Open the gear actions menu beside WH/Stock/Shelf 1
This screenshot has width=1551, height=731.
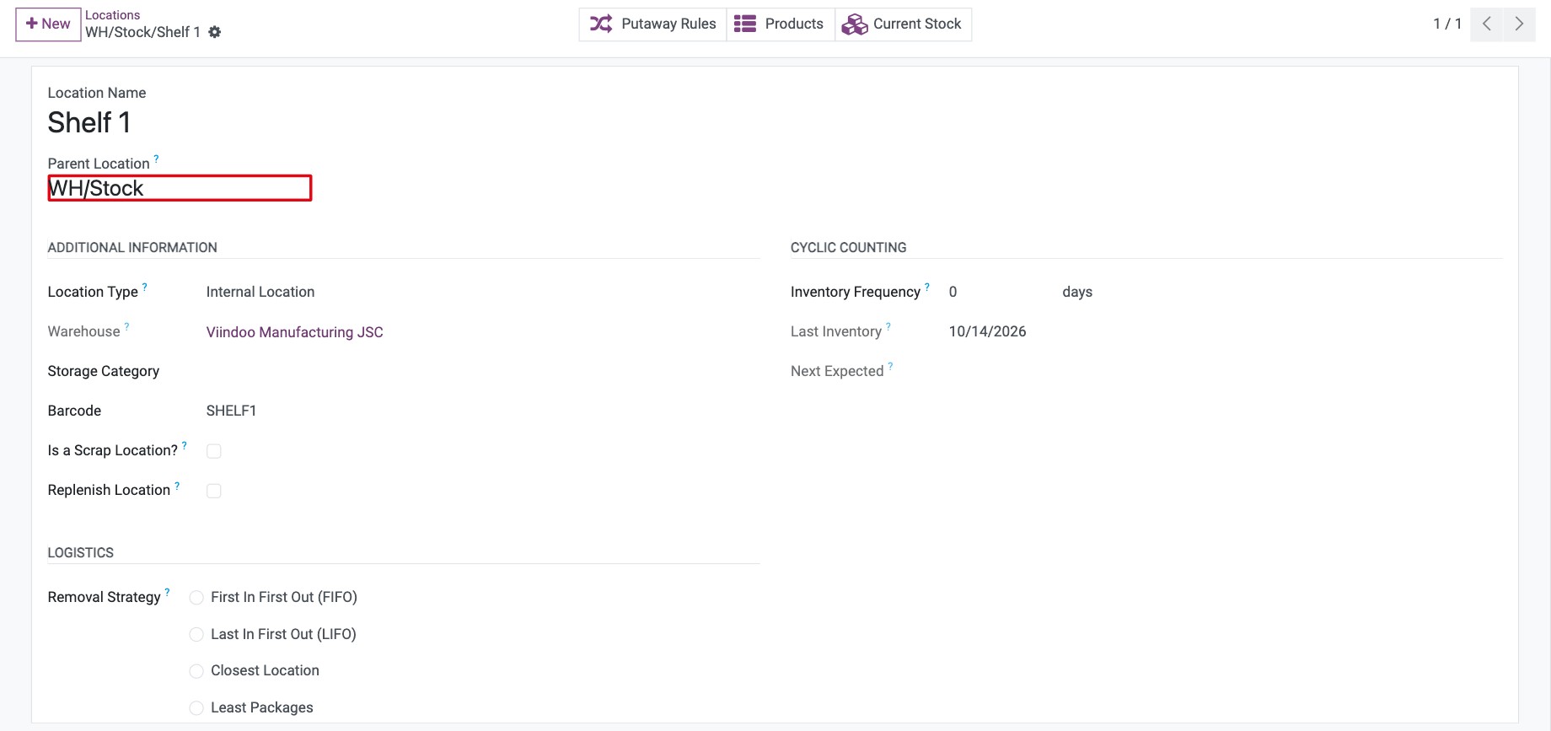click(215, 32)
